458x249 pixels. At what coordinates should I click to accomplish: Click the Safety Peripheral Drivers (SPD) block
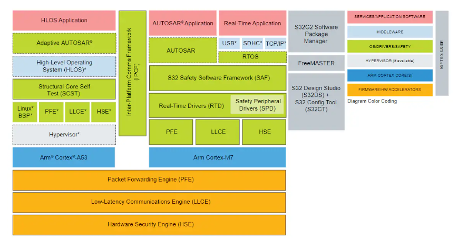pyautogui.click(x=257, y=105)
